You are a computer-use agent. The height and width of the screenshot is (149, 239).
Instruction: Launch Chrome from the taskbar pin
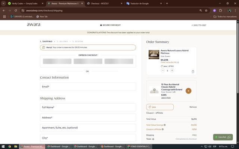coord(10,146)
